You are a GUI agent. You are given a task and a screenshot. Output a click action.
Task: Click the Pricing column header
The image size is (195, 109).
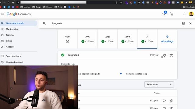click(156, 93)
